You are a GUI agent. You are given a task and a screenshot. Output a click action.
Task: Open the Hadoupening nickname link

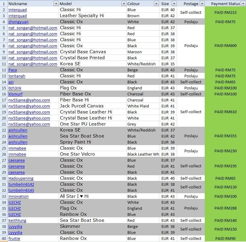coord(21,178)
